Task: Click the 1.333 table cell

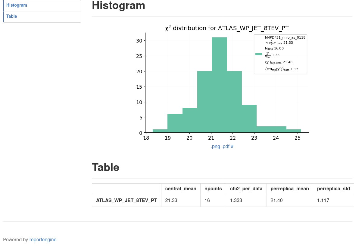Action: (236, 201)
